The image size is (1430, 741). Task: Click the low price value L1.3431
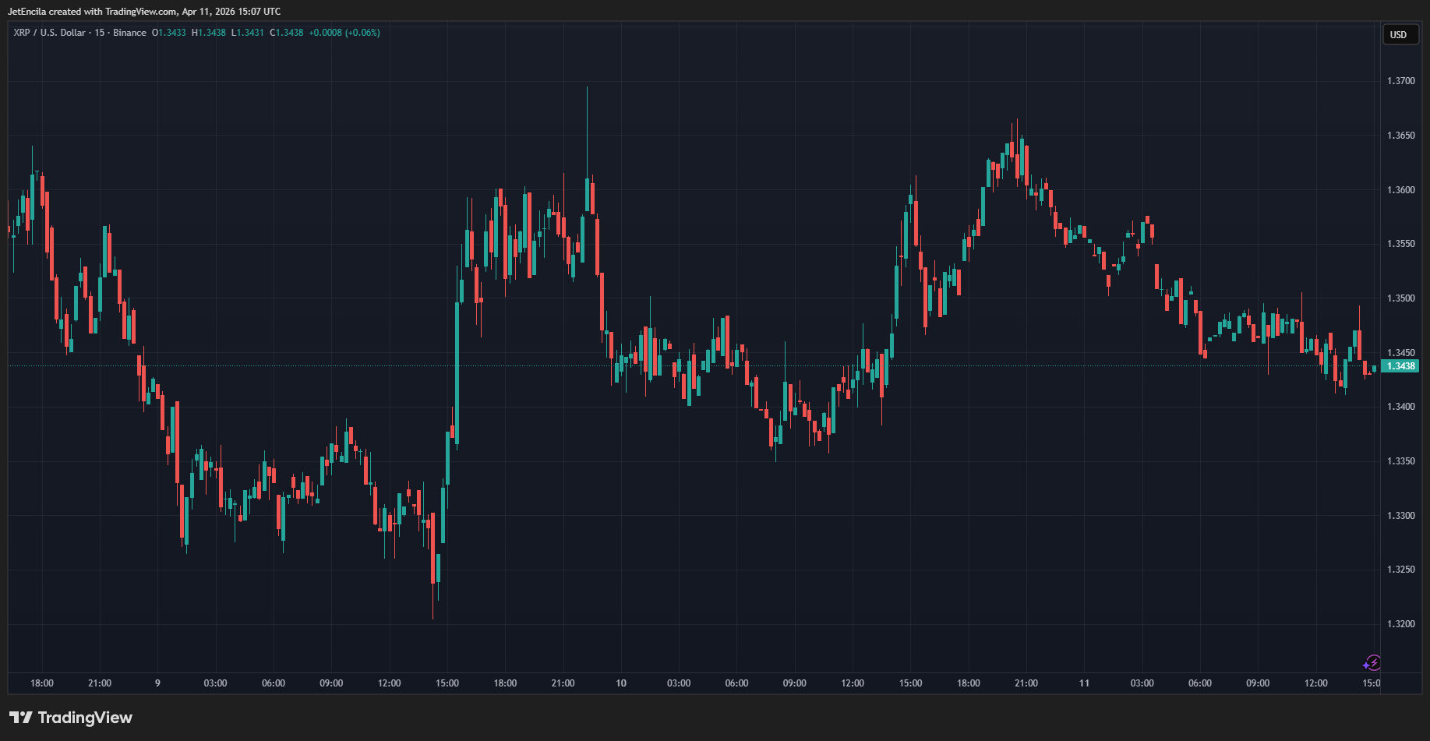pos(248,33)
